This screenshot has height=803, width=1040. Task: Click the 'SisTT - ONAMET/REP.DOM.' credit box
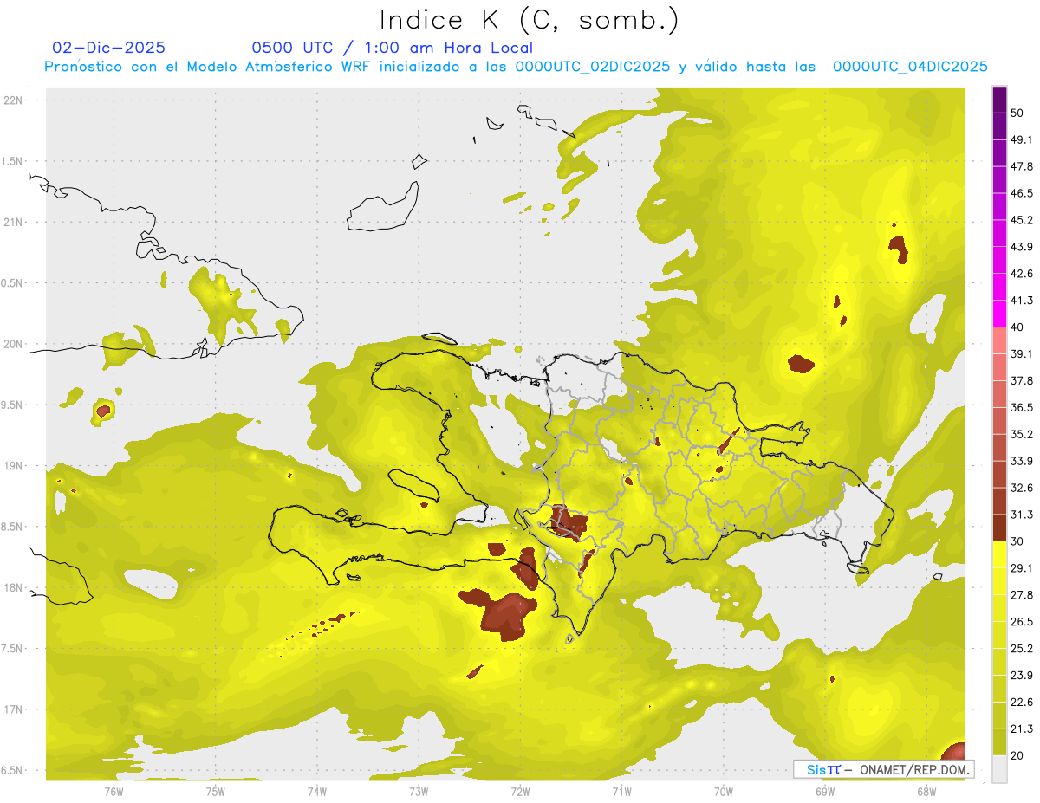(884, 769)
